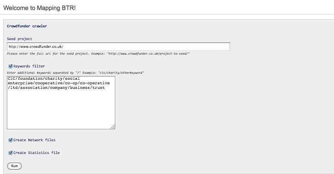Screen dimensions: 334x174
Task: Toggle the Keywords filter checkbox
Action: click(11, 67)
